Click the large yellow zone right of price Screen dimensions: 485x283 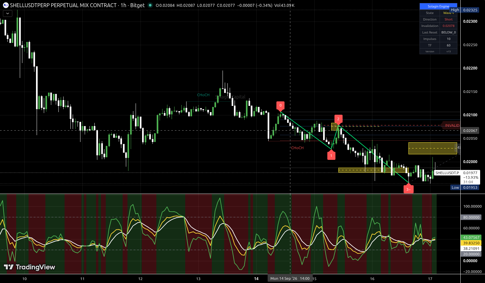433,148
